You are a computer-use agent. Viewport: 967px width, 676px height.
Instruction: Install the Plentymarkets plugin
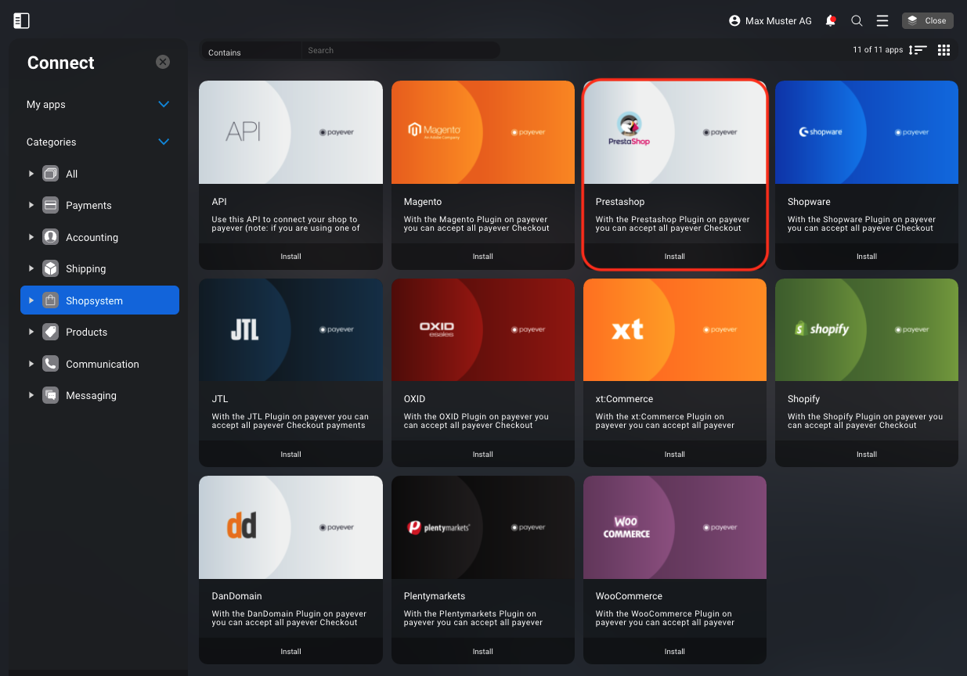482,652
